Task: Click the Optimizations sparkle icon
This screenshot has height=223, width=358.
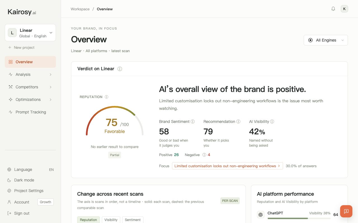Action: pyautogui.click(x=11, y=100)
